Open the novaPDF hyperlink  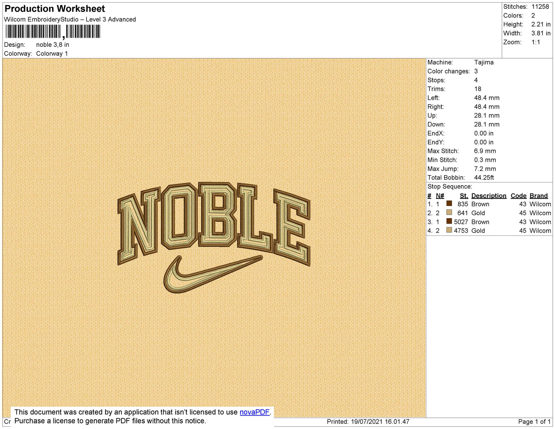[255, 412]
